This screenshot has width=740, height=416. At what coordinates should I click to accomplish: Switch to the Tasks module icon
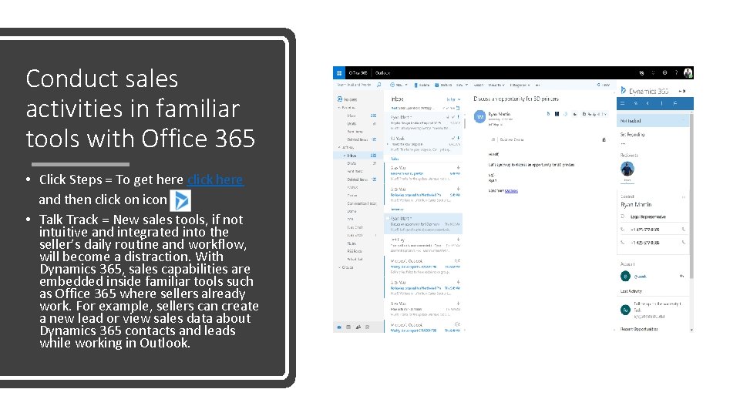tap(368, 327)
